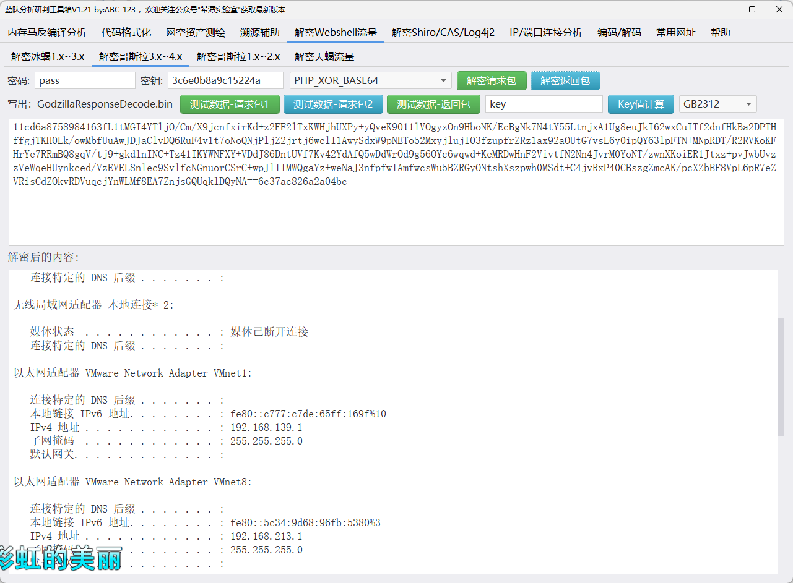Viewport: 793px width, 583px height.
Task: Open IP/端口连接分析 tab
Action: coord(546,33)
